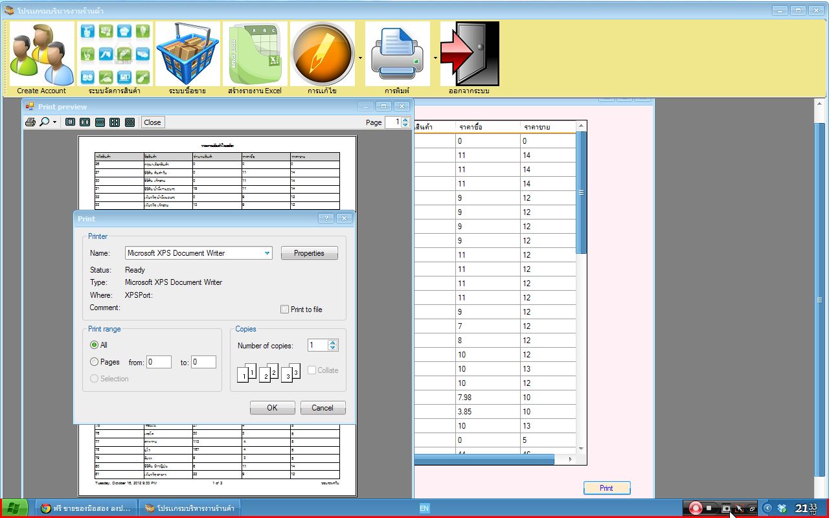
Task: Click the table's vertical scrollbar thumb
Action: pos(581,192)
